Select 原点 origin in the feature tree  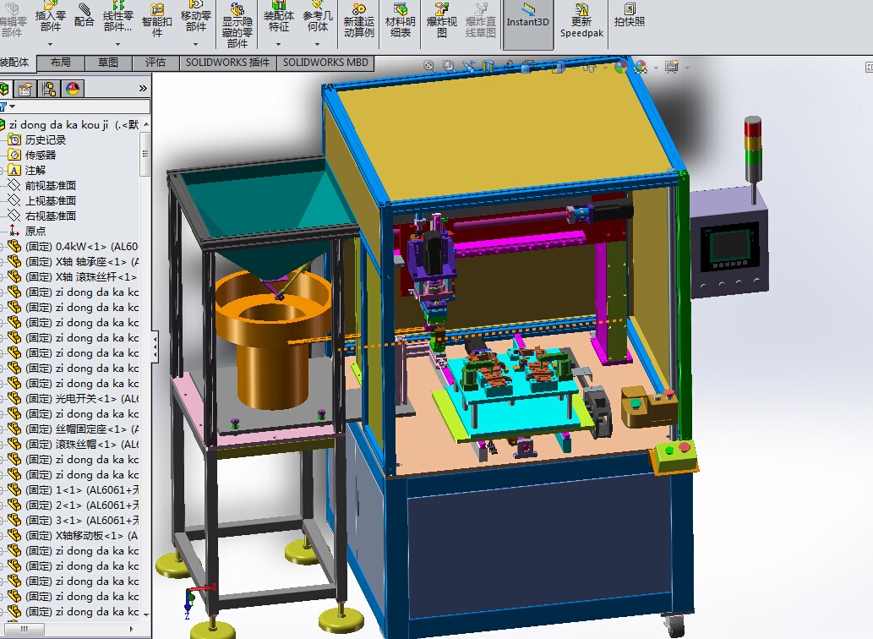pos(35,231)
